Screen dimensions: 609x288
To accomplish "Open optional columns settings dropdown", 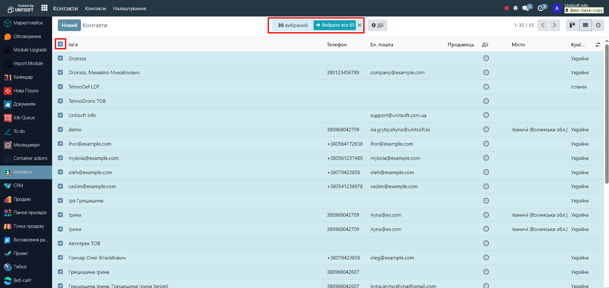I will (x=598, y=45).
